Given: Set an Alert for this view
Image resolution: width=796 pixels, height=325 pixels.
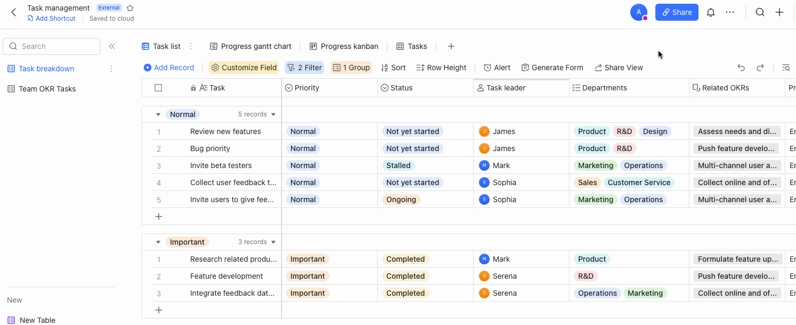Looking at the screenshot, I should point(496,68).
